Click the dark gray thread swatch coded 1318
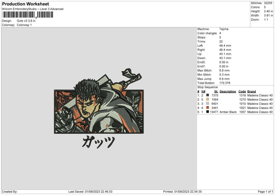 pos(208,95)
